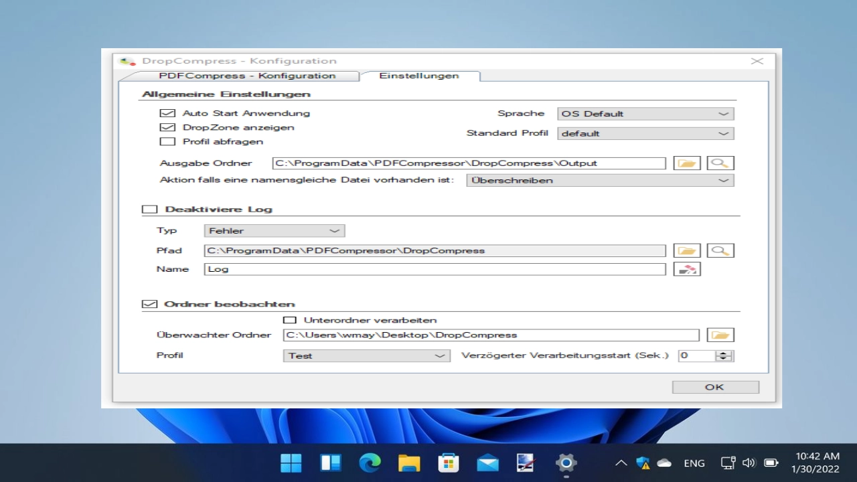Click delayed start seconds field
This screenshot has width=857, height=482.
[697, 355]
